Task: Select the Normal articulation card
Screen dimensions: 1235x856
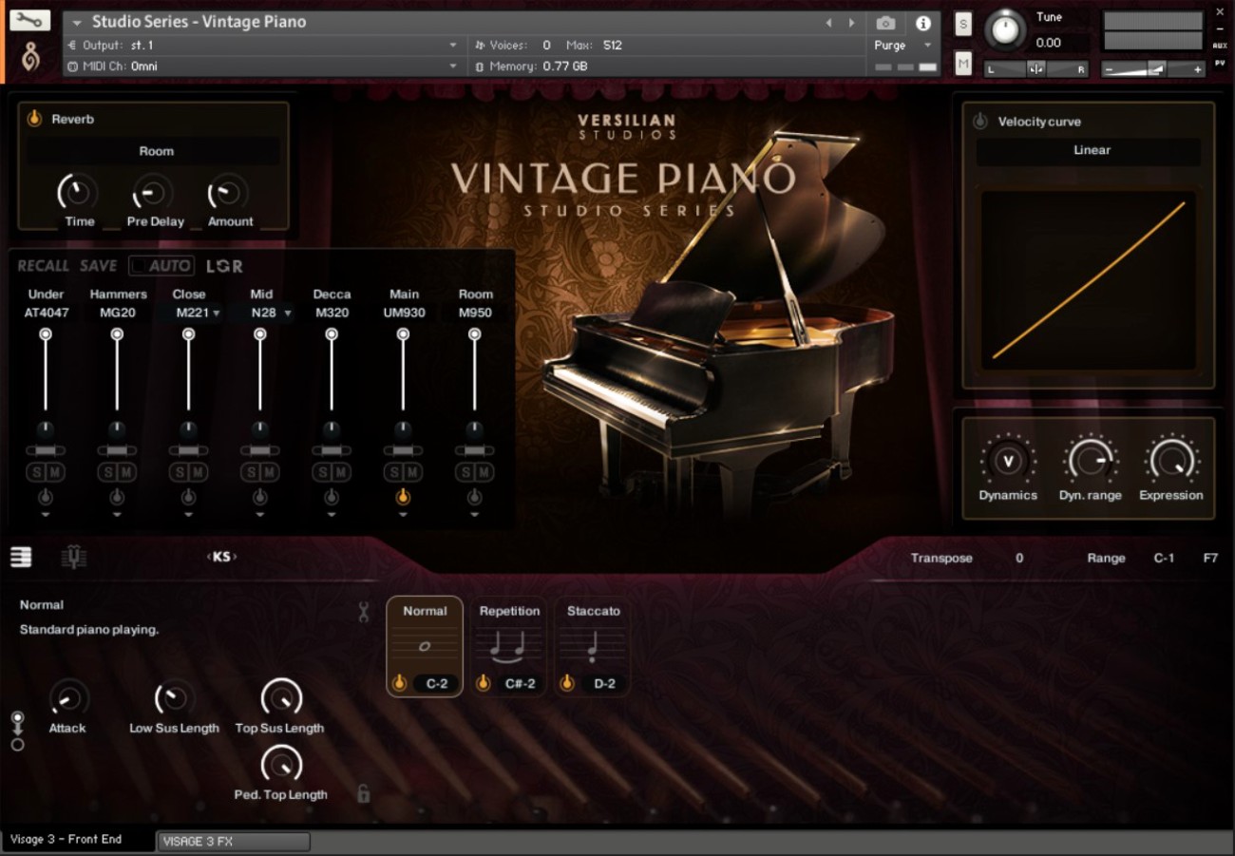Action: pos(425,647)
